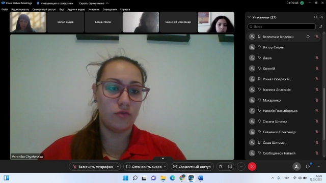This screenshot has width=326, height=183.
Task: Open the Аудио и видео menu
Action: pyautogui.click(x=76, y=9)
